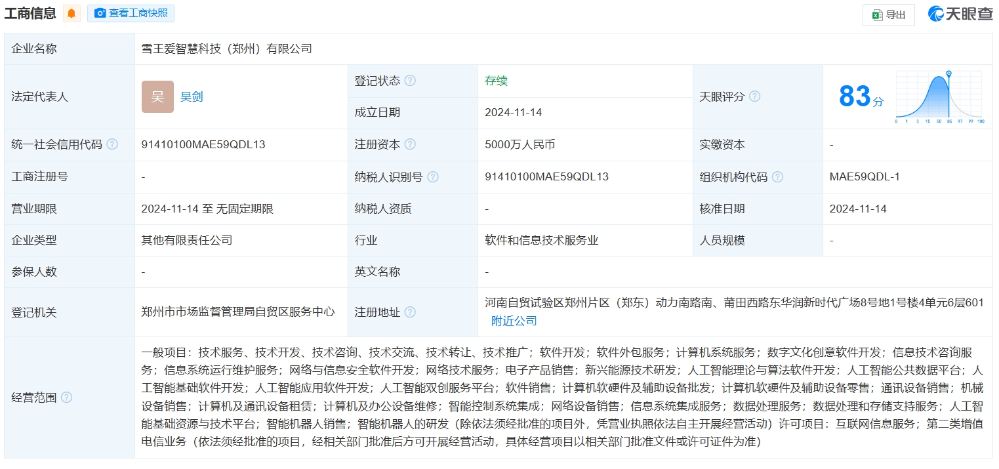
Task: Click the 5000万人民币 registered capital value
Action: point(520,144)
